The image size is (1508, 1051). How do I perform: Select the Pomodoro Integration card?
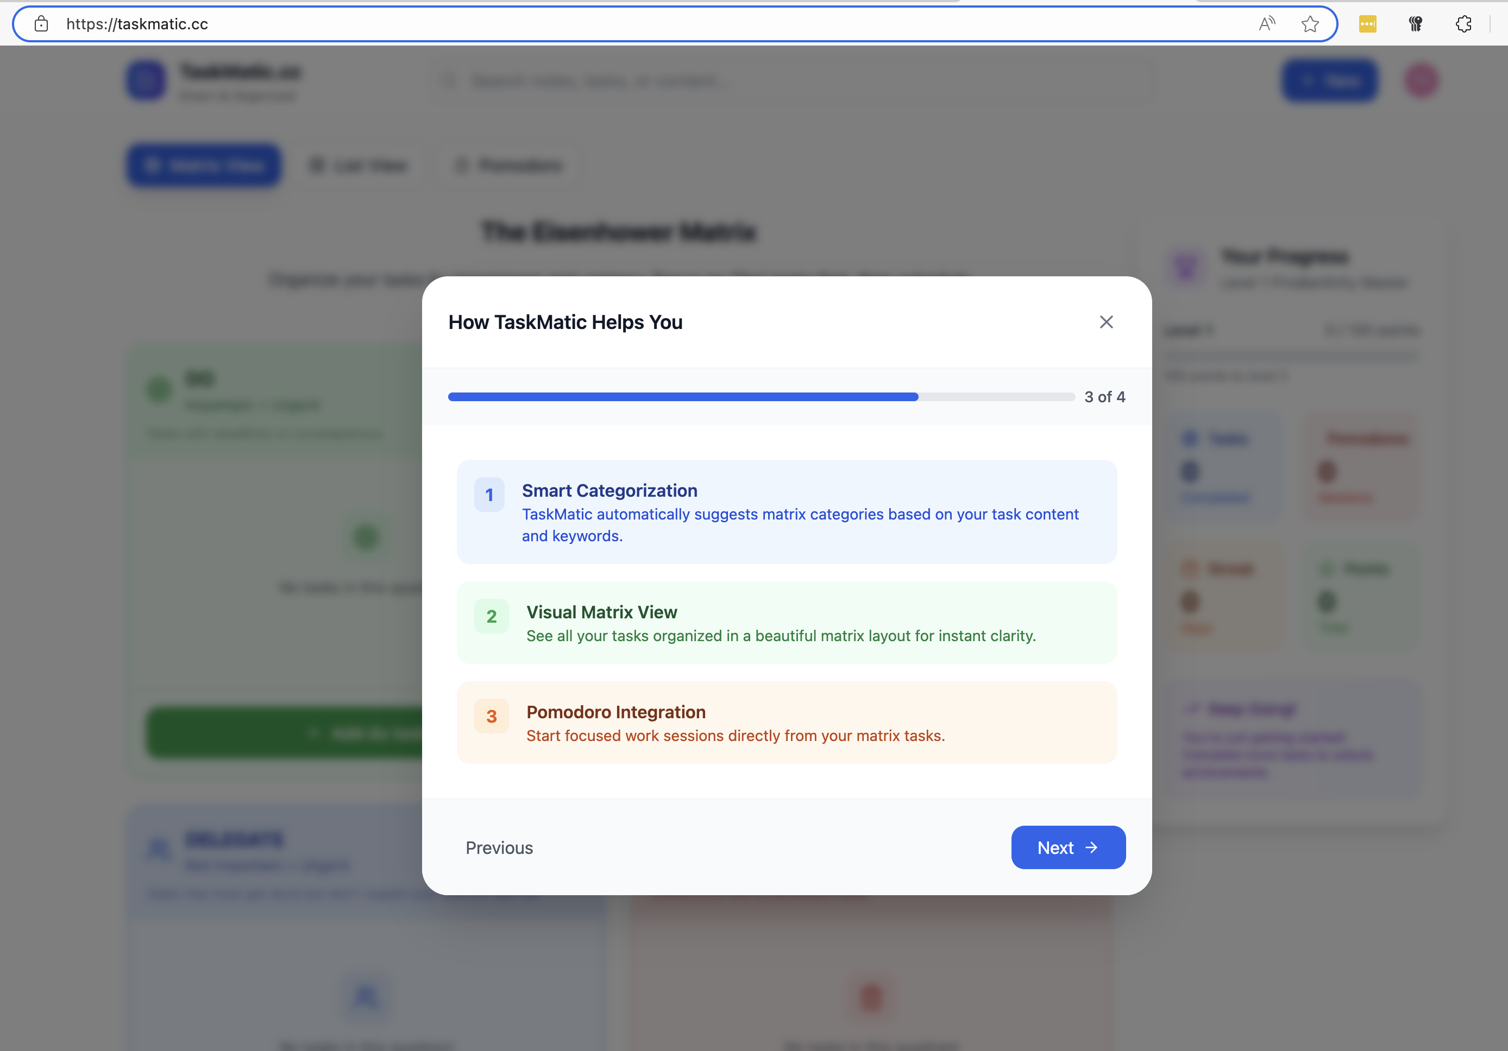pos(786,722)
